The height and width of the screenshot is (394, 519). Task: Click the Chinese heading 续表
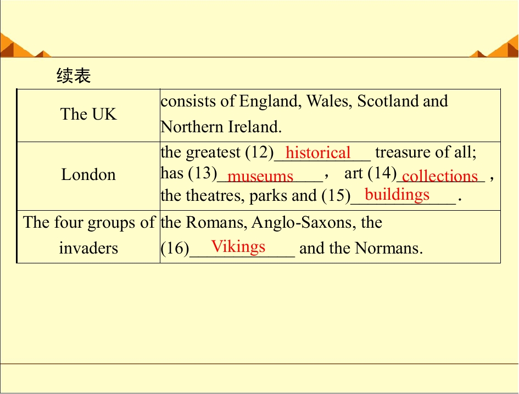point(74,75)
